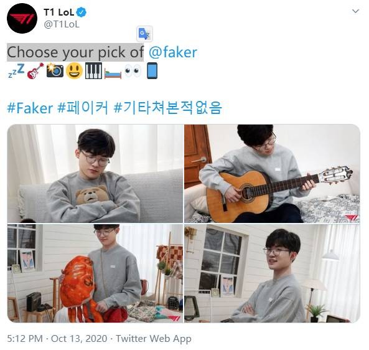View the photo of Faker smiling by window
This screenshot has width=369, height=350.
(273, 273)
